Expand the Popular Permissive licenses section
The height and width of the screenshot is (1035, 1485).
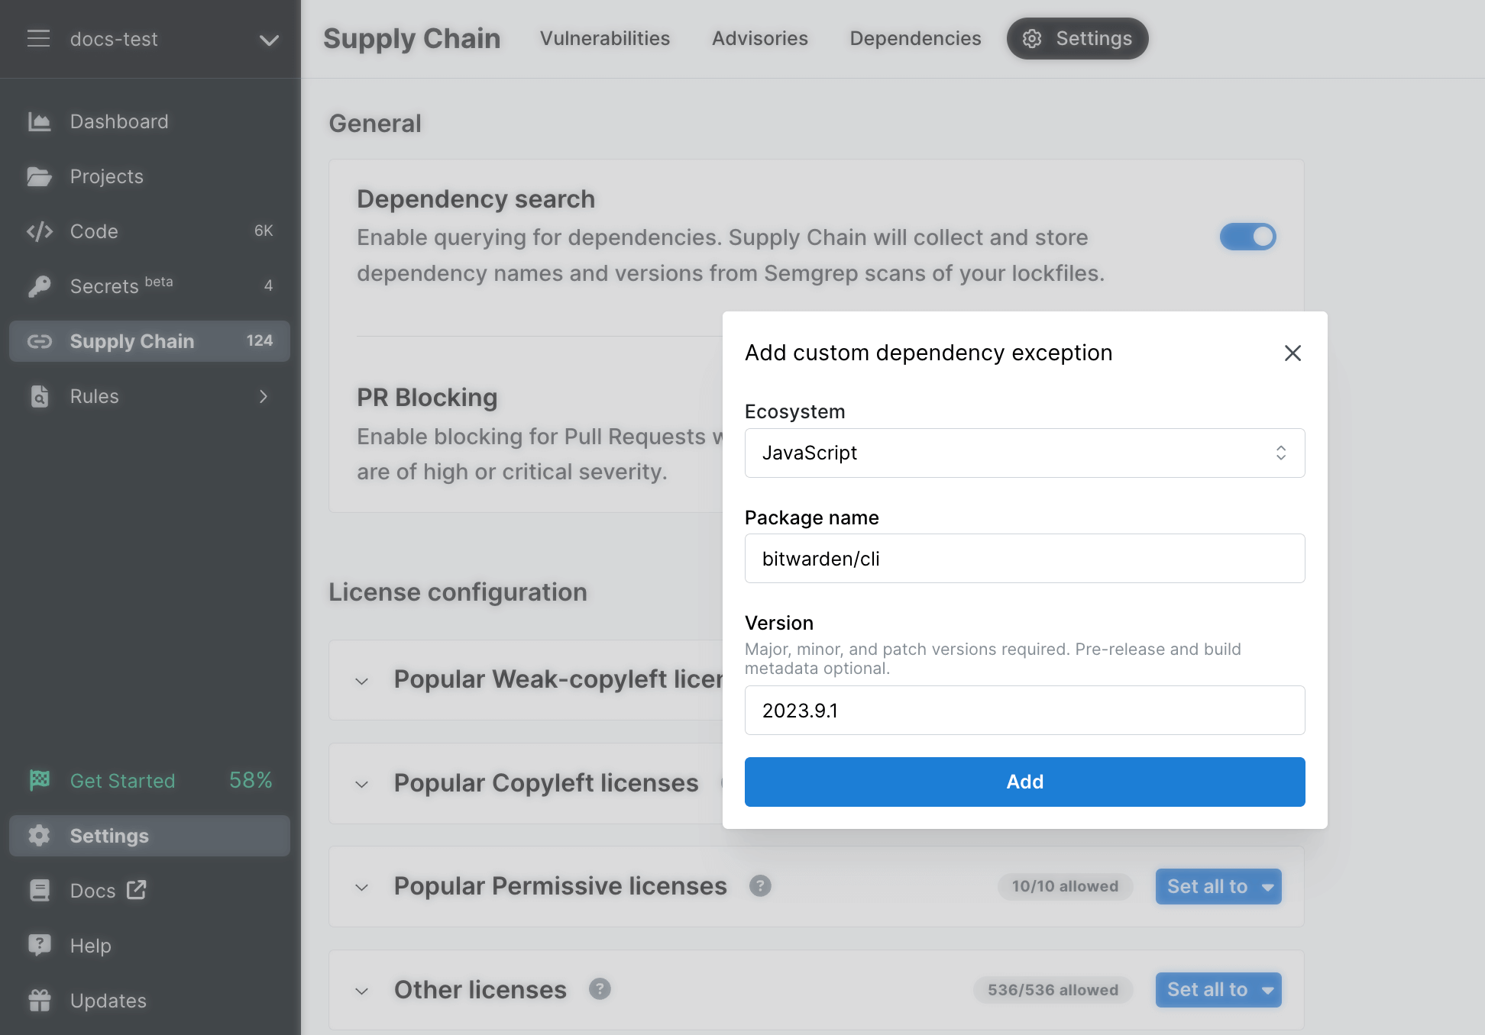coord(361,885)
